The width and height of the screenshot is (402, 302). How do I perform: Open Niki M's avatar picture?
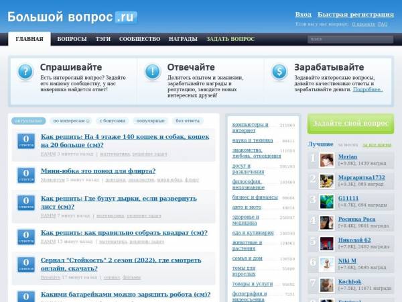click(x=327, y=264)
